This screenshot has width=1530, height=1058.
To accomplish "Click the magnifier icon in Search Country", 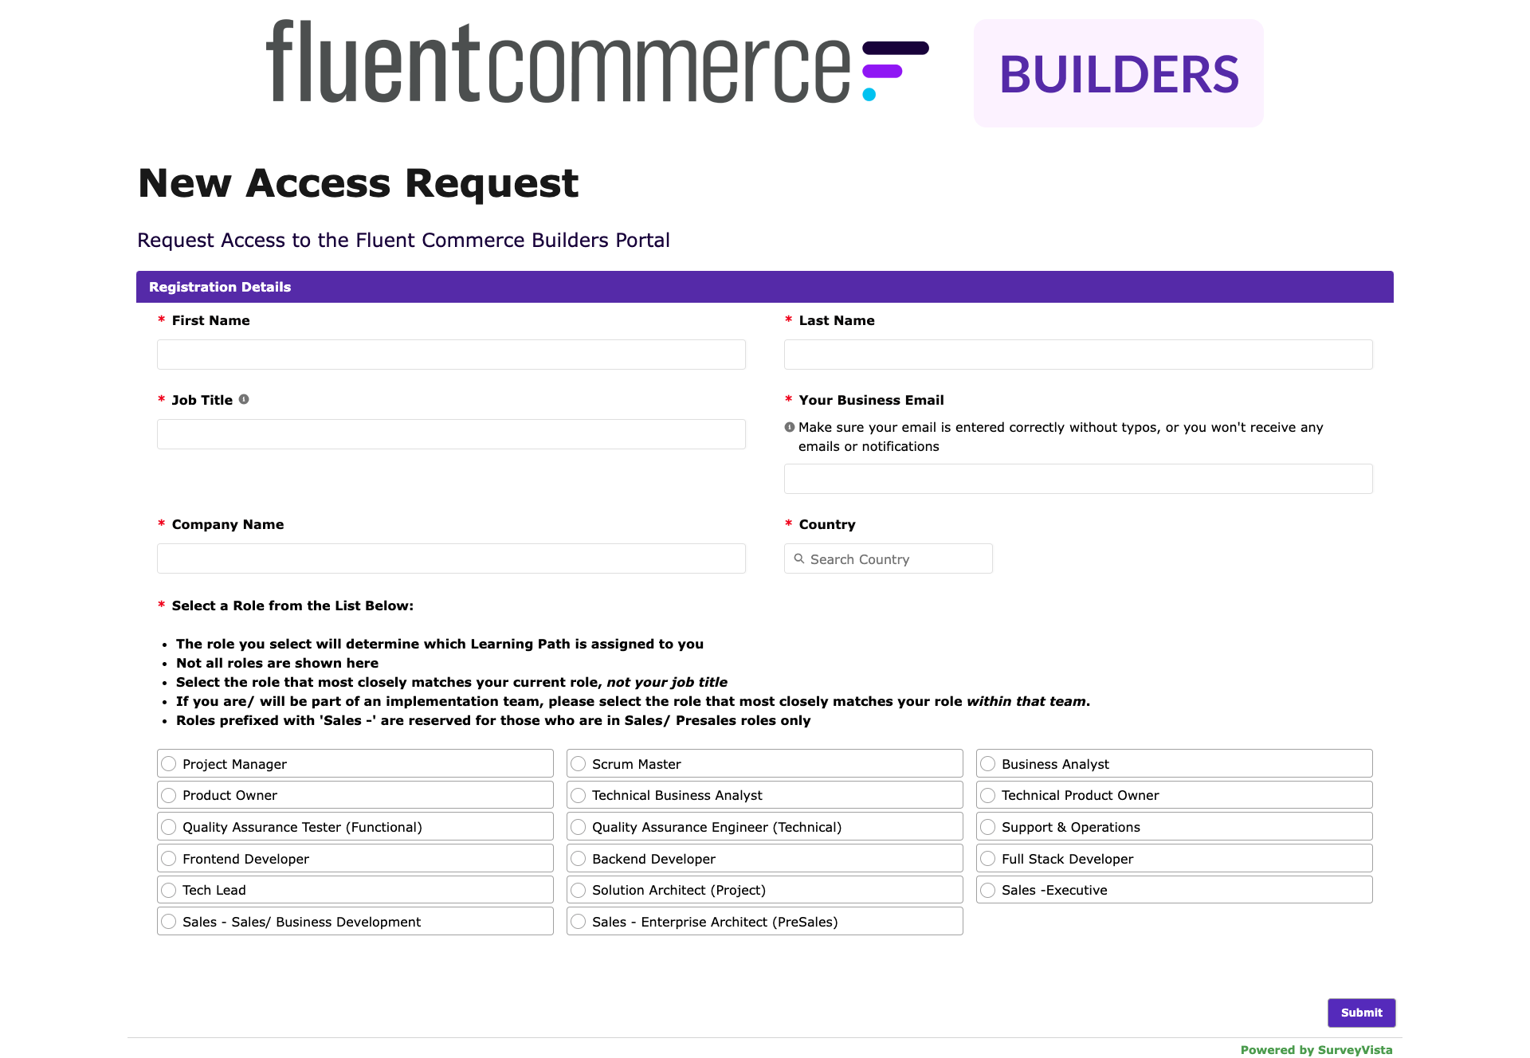I will (x=800, y=558).
